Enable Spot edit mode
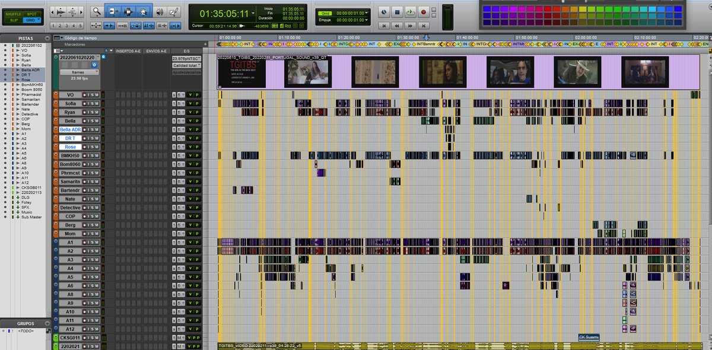The width and height of the screenshot is (712, 350). tap(31, 14)
